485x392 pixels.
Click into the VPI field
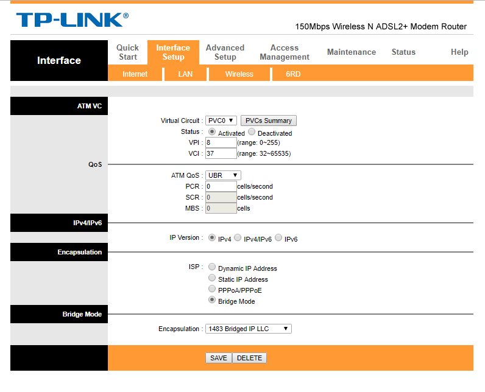(x=221, y=142)
